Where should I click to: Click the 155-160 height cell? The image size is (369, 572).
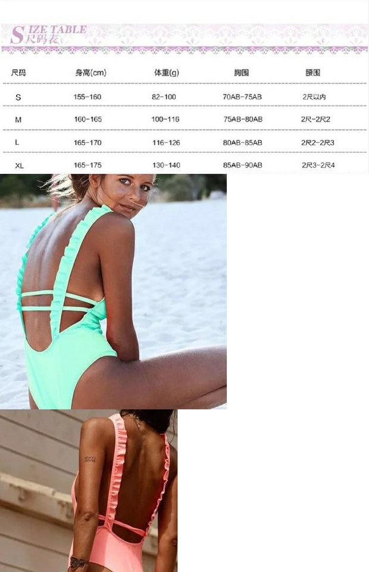pyautogui.click(x=87, y=97)
